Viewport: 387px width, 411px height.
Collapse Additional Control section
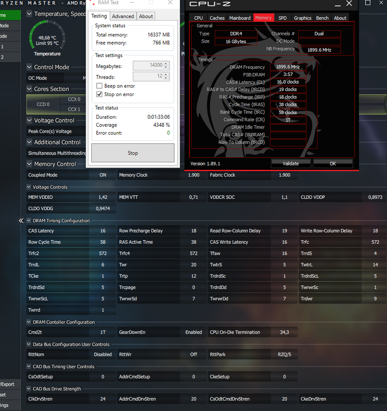[29, 142]
